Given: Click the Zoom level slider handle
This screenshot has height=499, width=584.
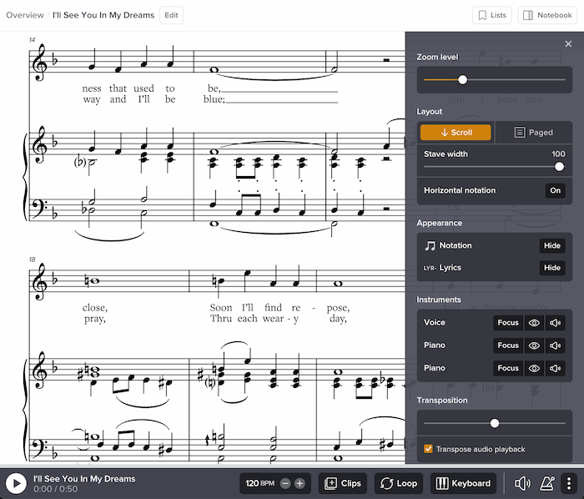Looking at the screenshot, I should click(462, 80).
